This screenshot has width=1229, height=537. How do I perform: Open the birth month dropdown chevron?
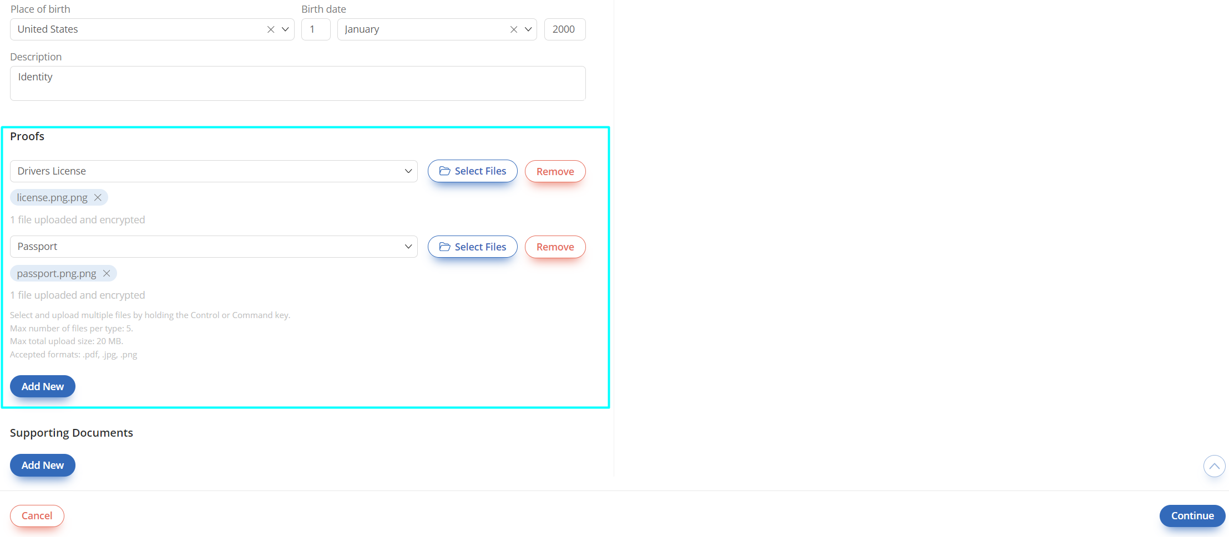coord(528,29)
